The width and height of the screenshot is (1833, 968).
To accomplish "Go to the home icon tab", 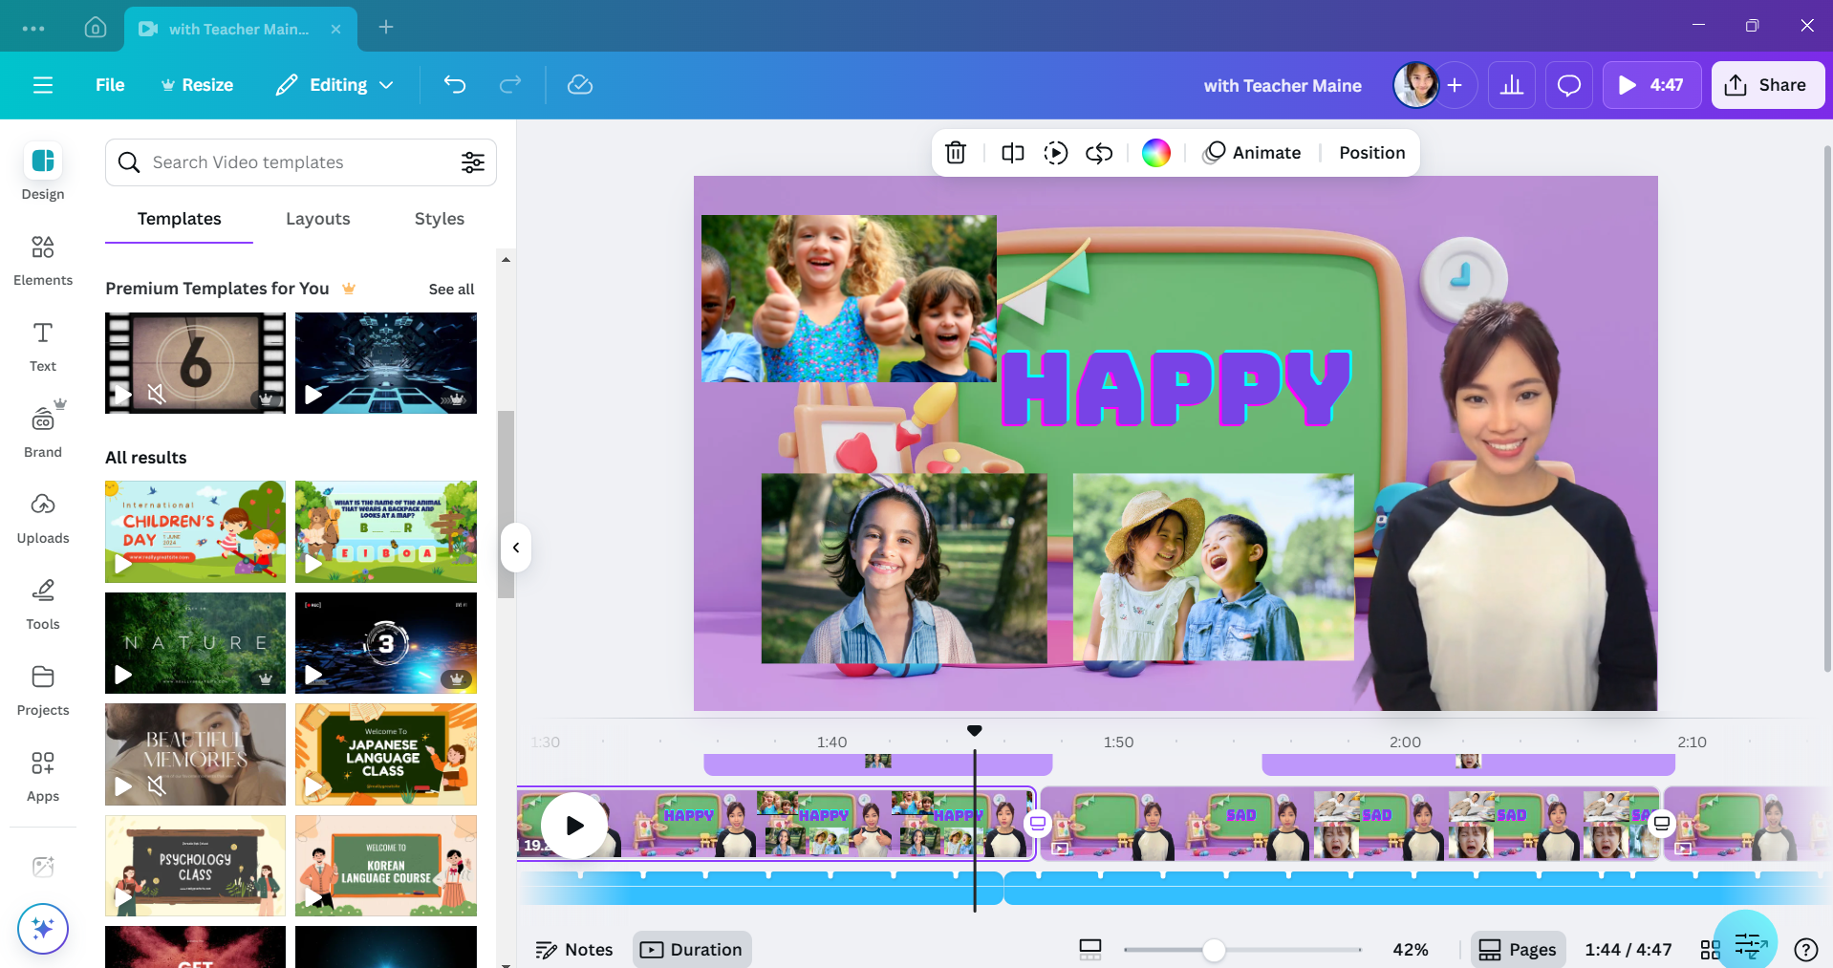I will pos(96,28).
